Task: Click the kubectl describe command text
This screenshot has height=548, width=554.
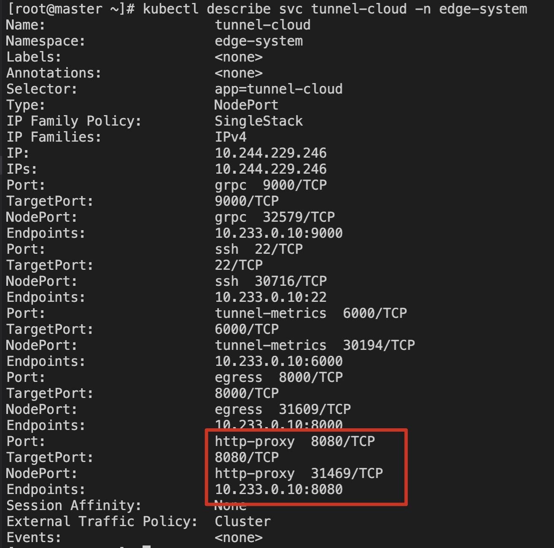Action: (x=335, y=9)
